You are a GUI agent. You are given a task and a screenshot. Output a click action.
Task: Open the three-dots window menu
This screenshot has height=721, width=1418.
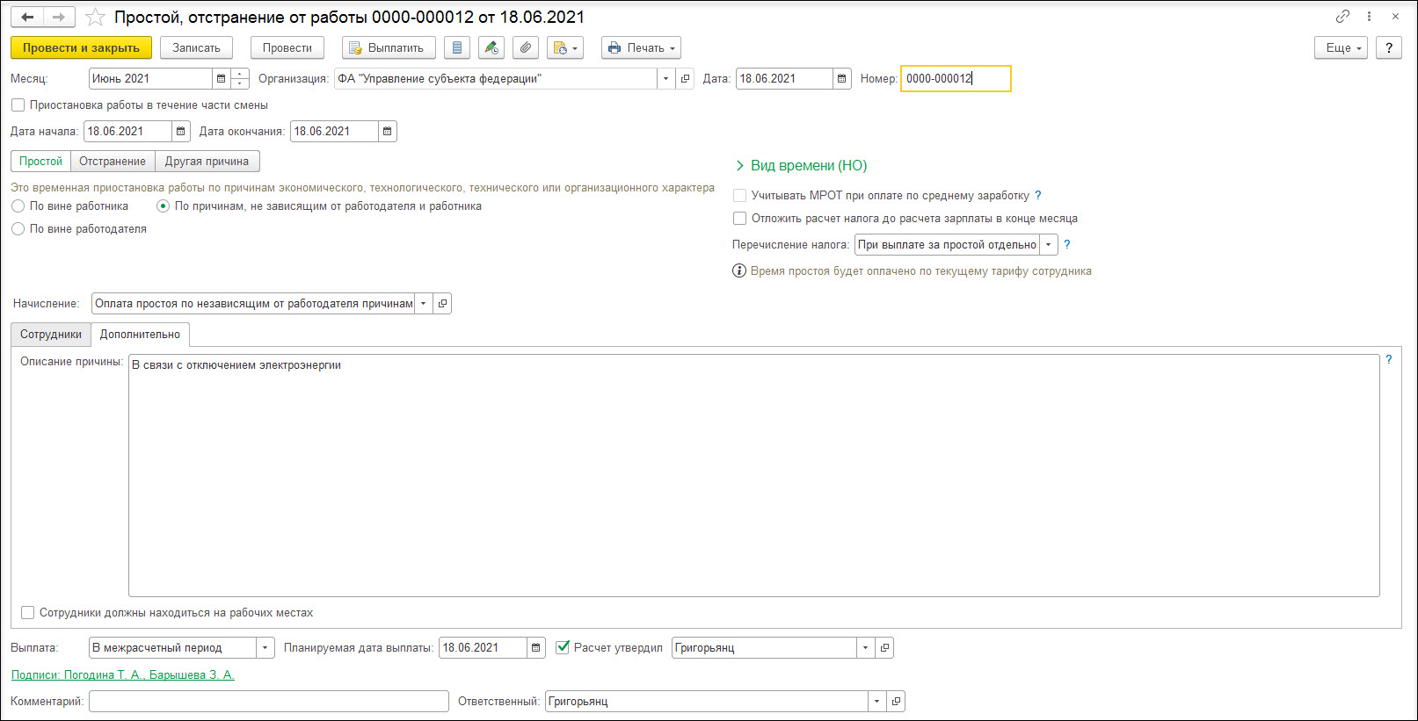tap(1369, 17)
